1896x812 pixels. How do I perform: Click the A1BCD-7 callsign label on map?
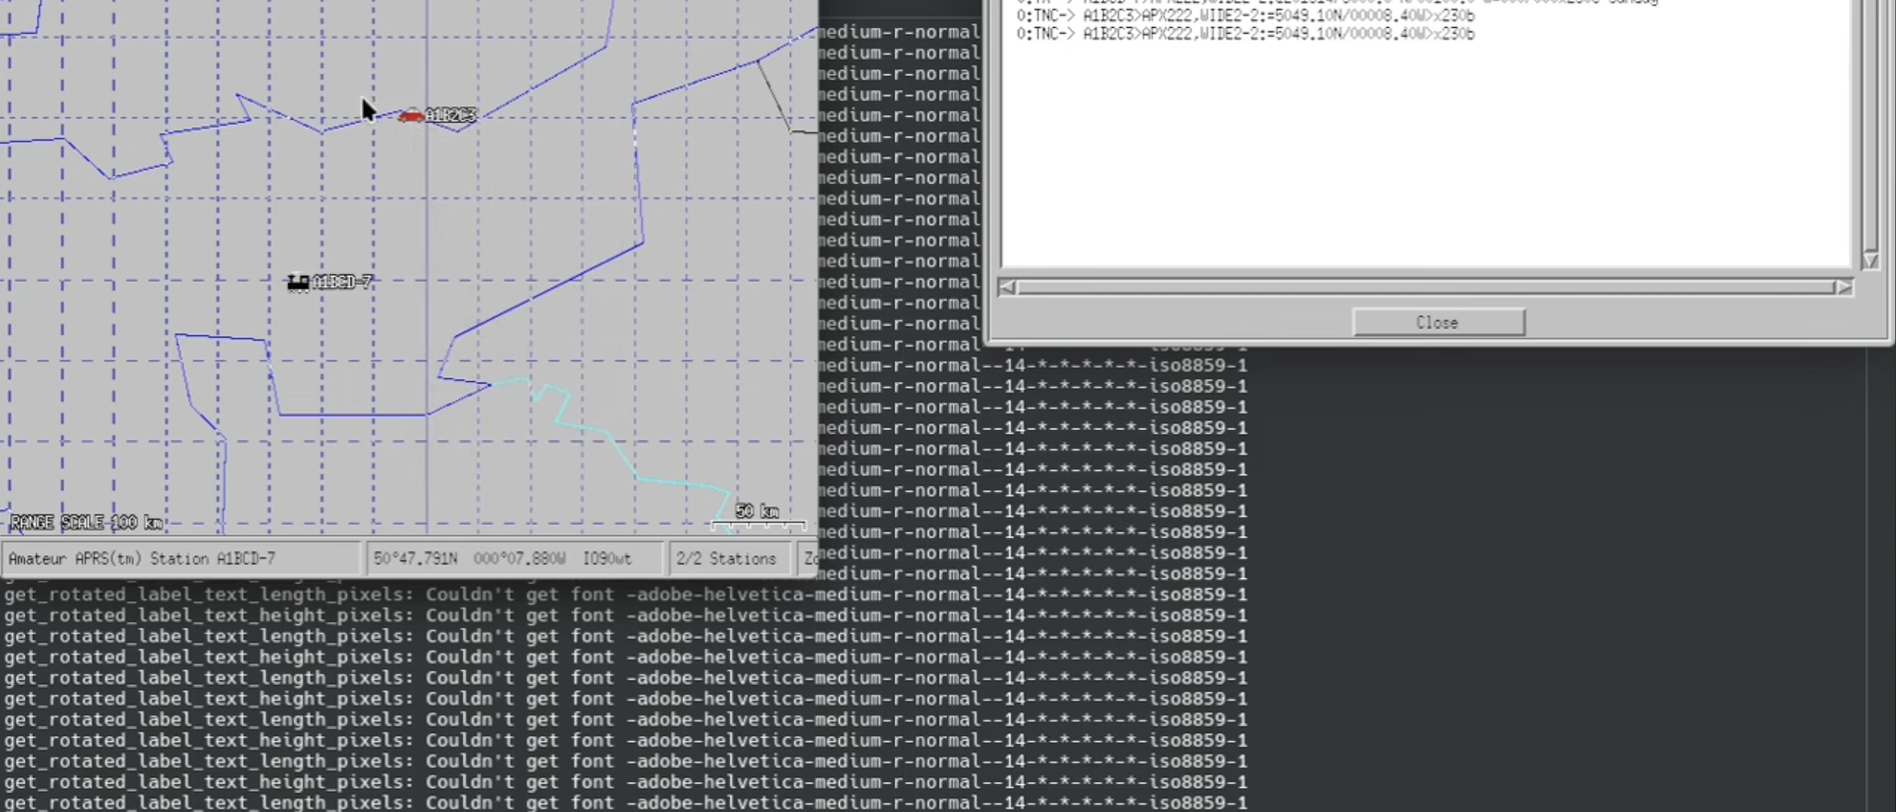click(342, 282)
